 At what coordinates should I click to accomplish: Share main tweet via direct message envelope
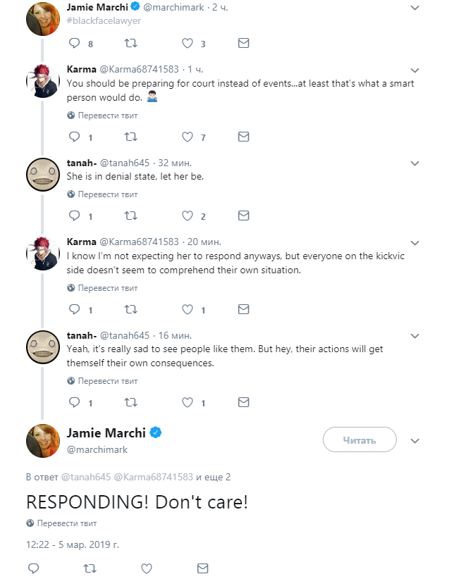click(x=202, y=568)
